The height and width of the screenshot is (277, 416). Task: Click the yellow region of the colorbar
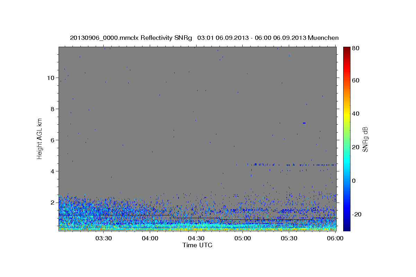click(347, 114)
